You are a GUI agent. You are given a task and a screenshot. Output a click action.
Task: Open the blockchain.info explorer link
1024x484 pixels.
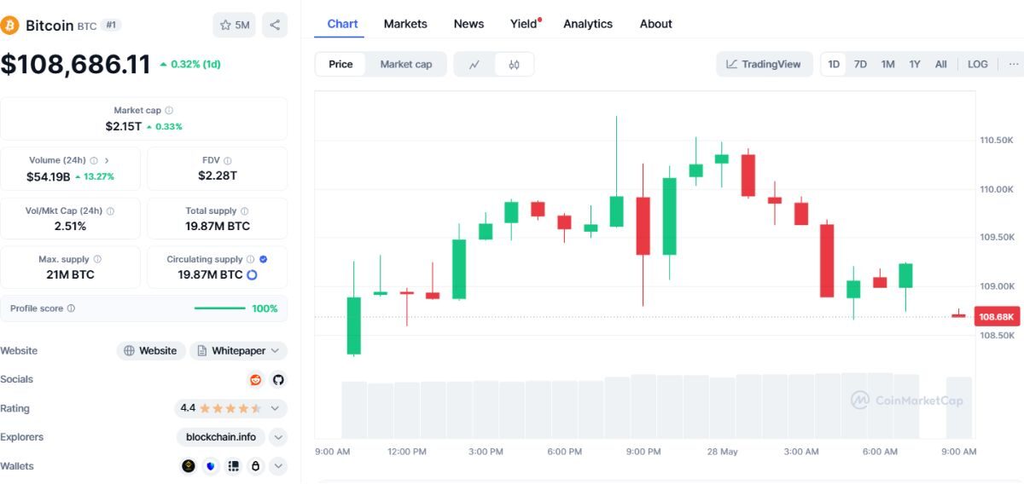pyautogui.click(x=221, y=437)
